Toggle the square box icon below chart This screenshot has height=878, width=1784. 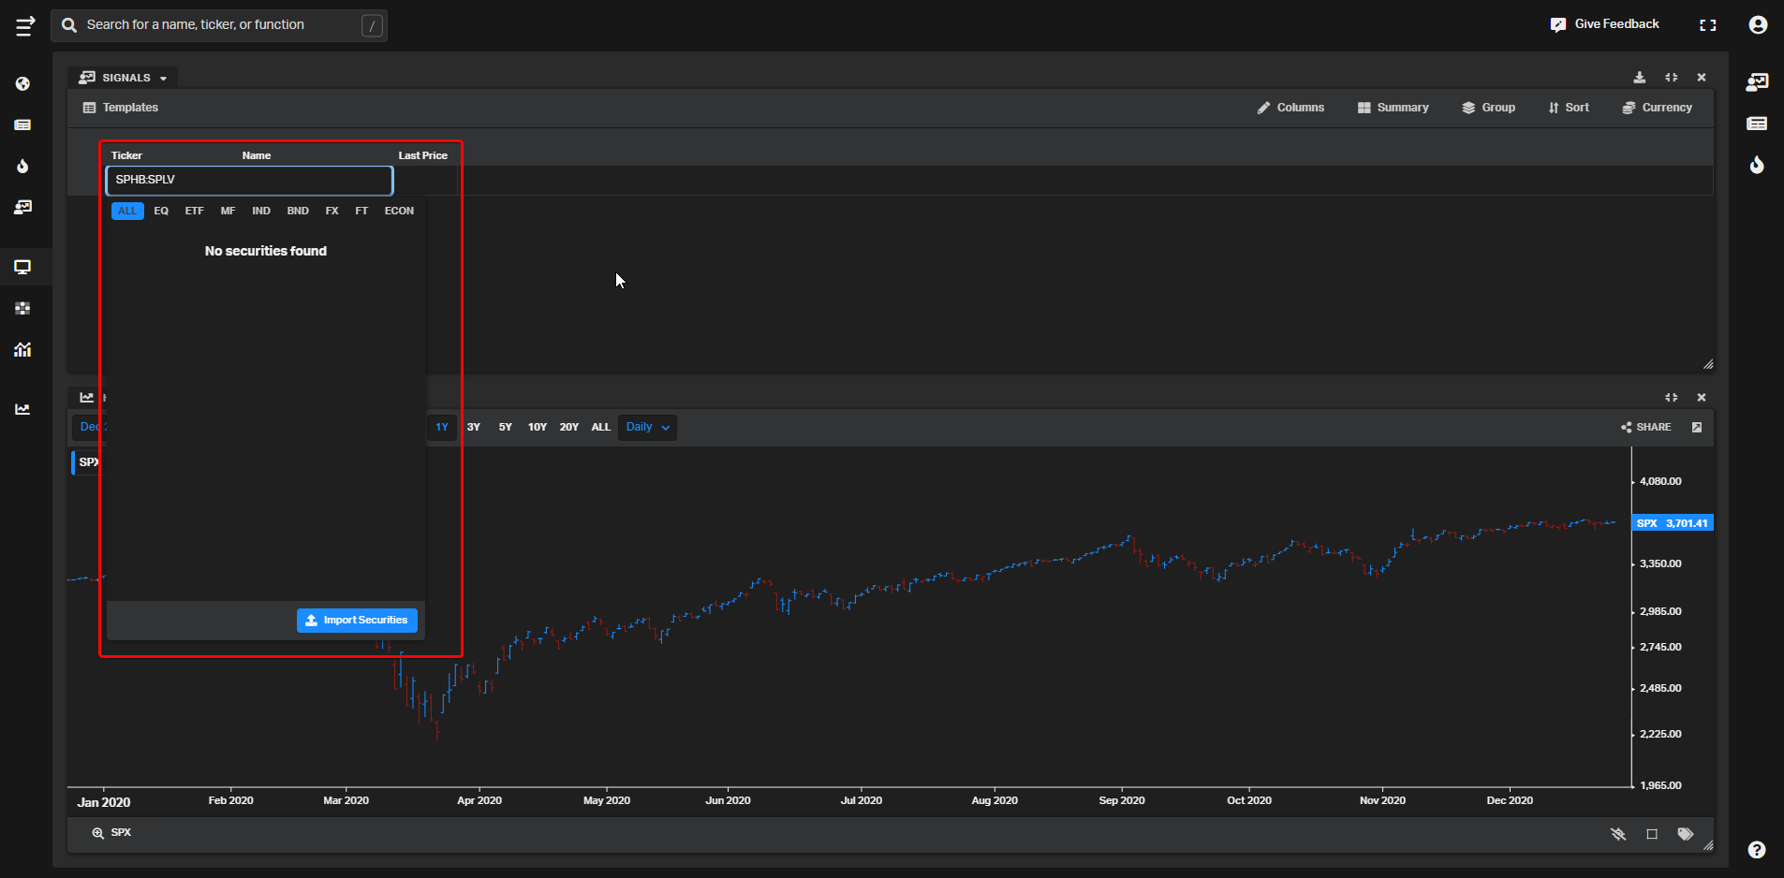(x=1652, y=834)
